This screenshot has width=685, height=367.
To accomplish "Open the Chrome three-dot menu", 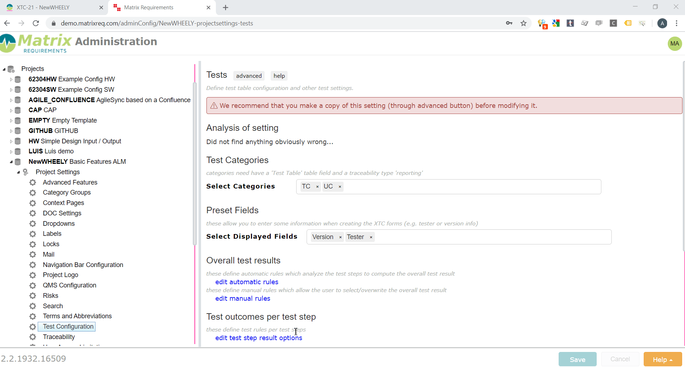I will click(676, 23).
